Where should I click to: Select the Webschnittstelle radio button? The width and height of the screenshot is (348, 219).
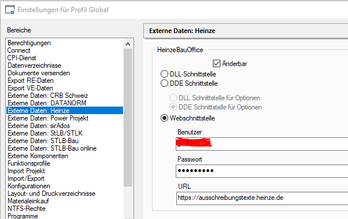164,118
